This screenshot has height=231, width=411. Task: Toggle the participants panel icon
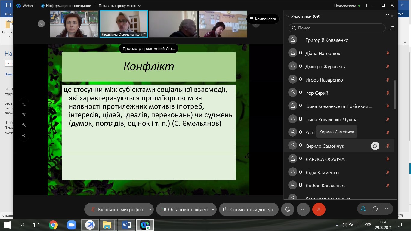pyautogui.click(x=363, y=209)
